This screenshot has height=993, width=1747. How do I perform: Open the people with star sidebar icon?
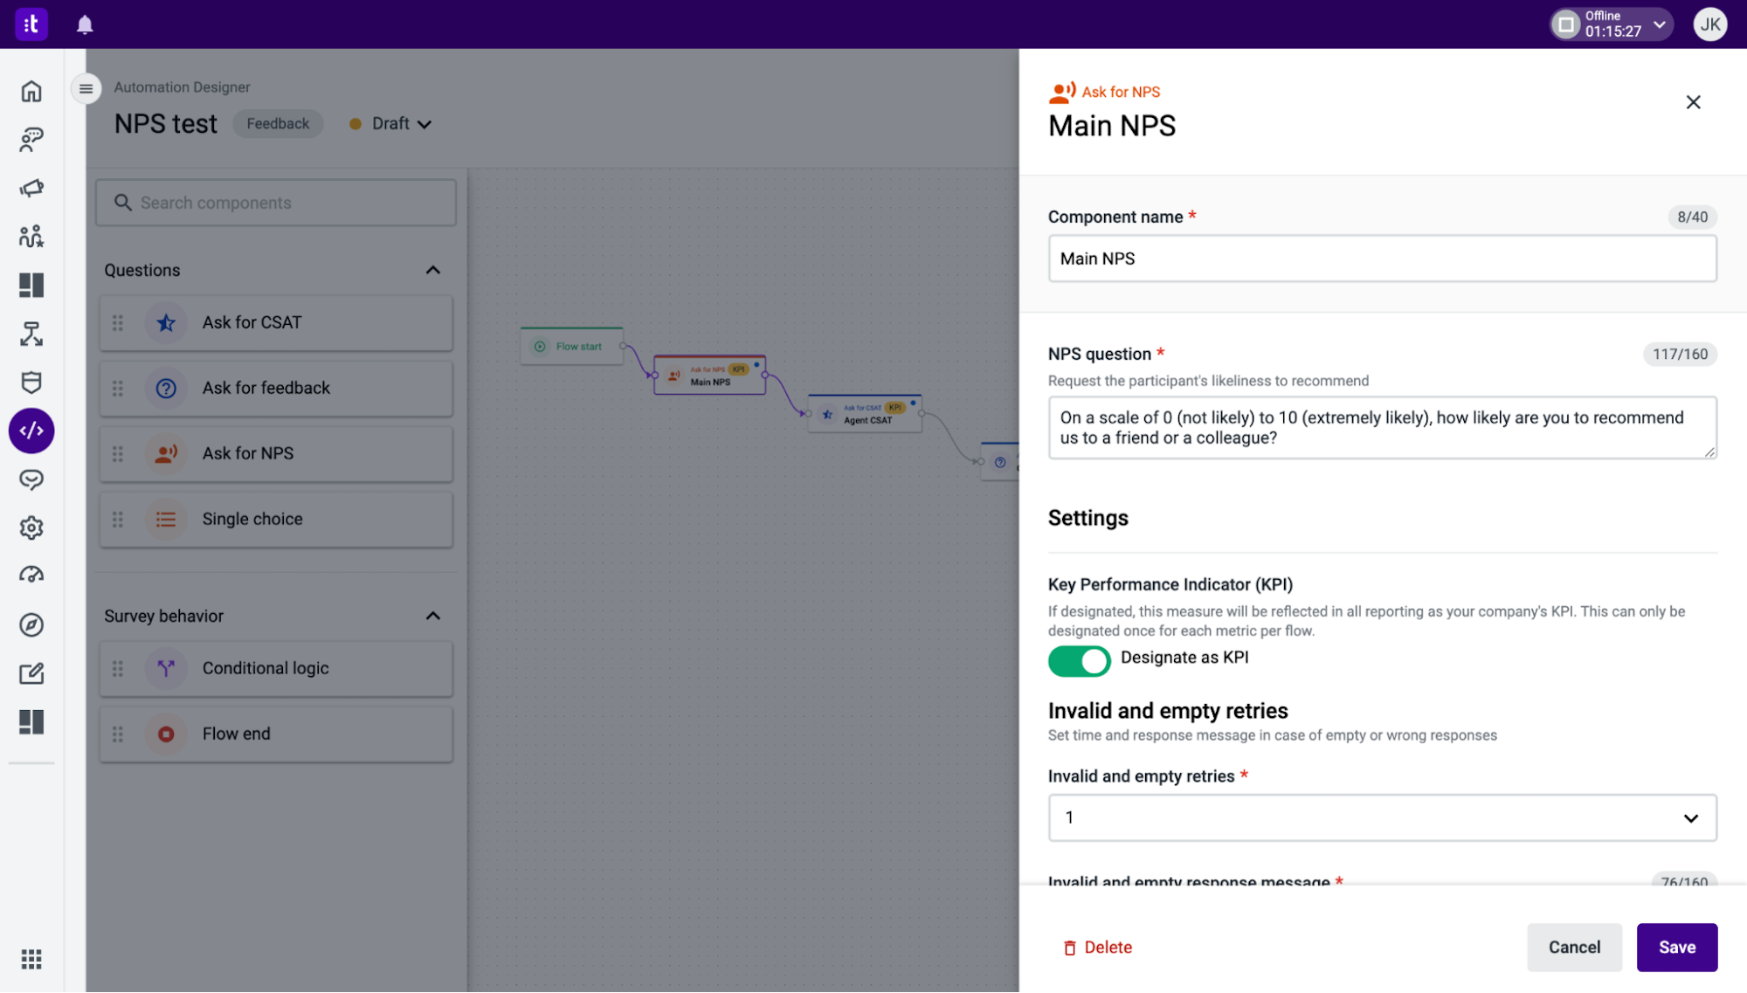pos(31,236)
